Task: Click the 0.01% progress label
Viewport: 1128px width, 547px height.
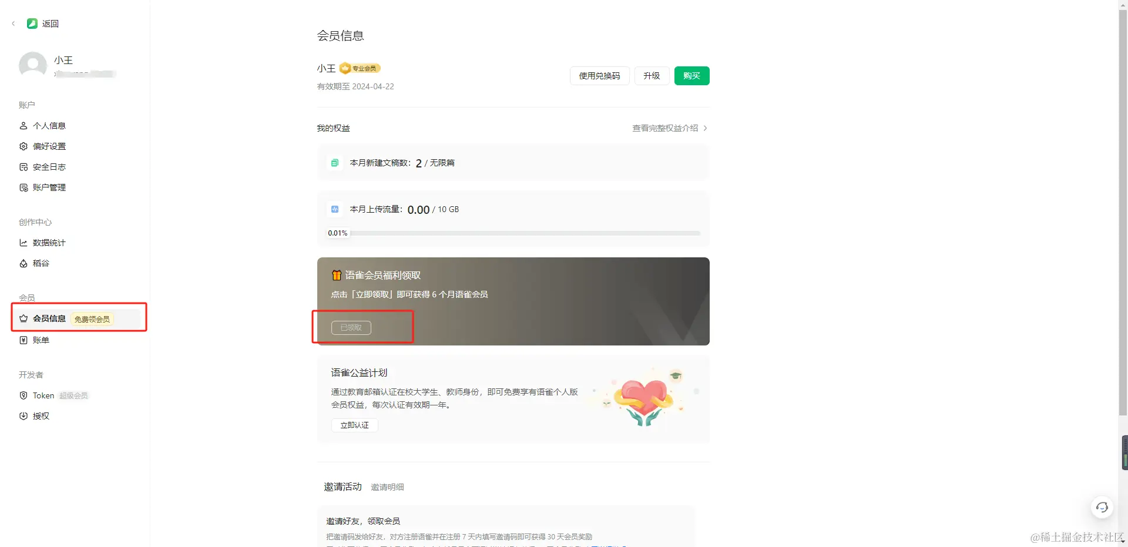Action: pos(338,233)
